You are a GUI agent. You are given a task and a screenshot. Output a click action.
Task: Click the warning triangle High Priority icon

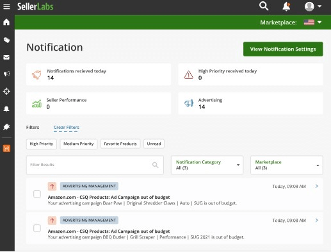click(x=189, y=75)
